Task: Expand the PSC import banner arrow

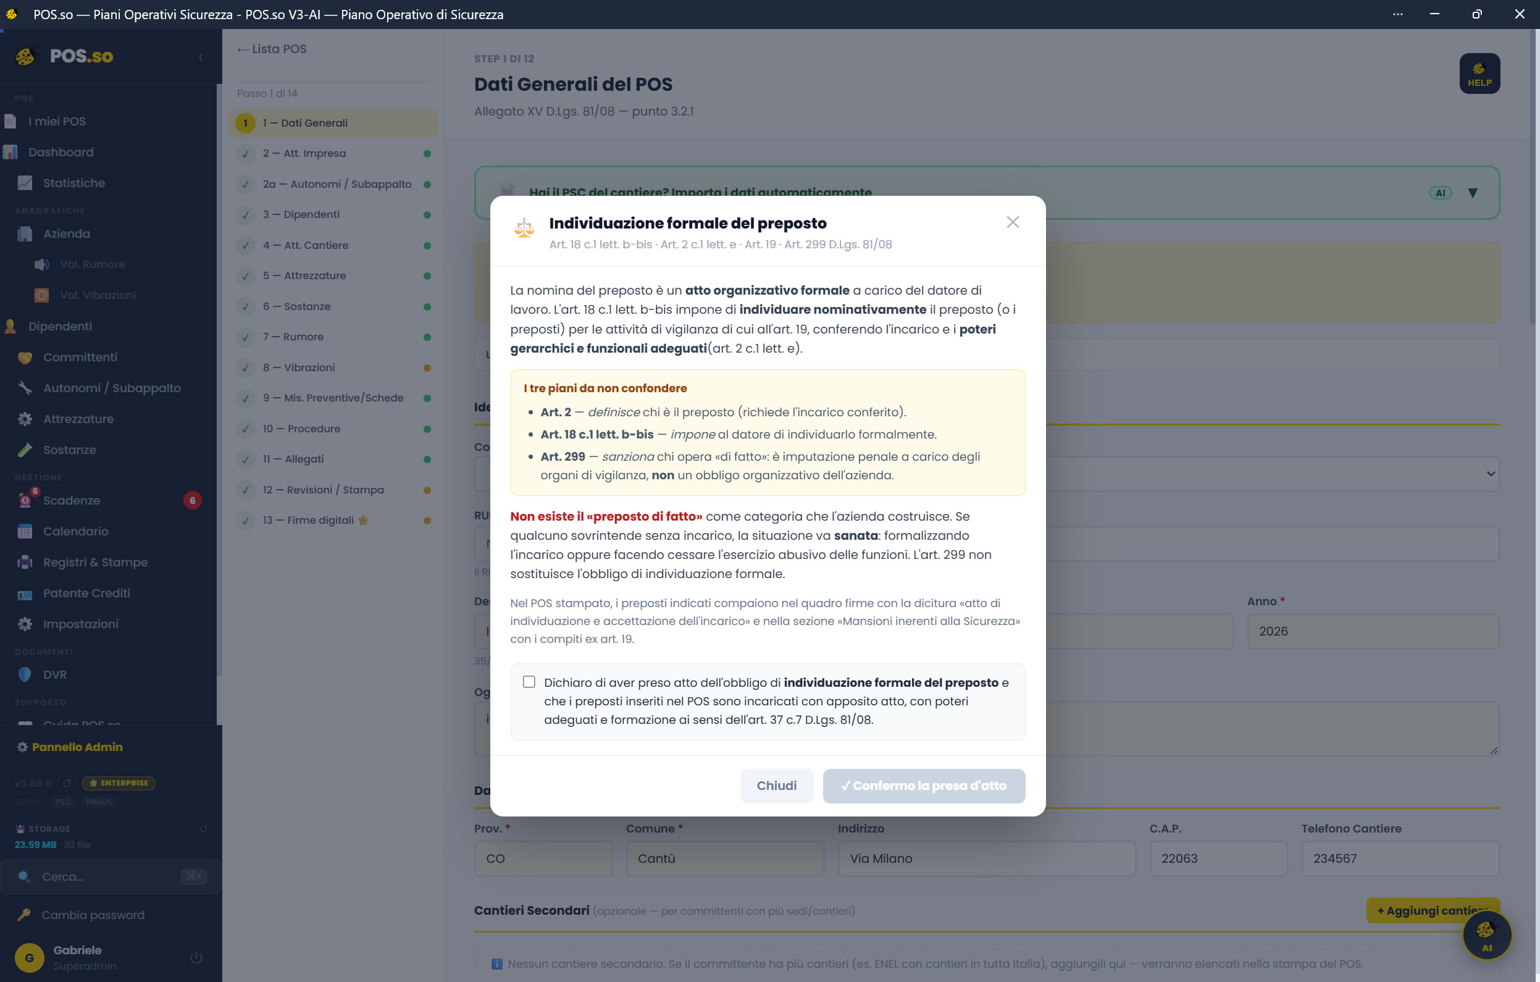Action: tap(1472, 193)
